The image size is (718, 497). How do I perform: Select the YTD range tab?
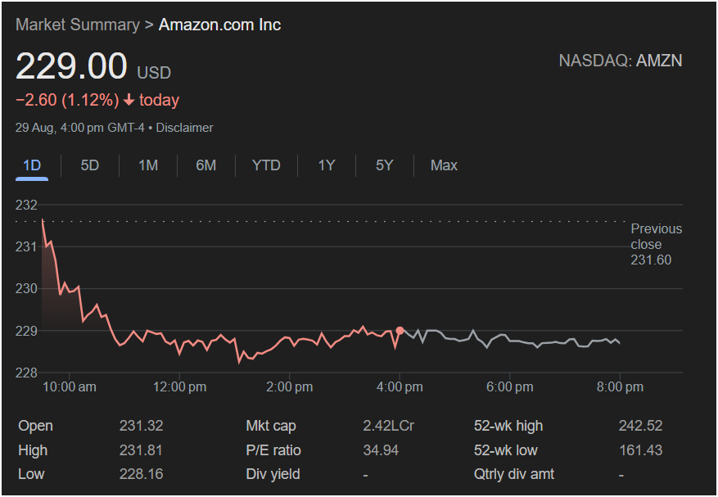point(266,165)
